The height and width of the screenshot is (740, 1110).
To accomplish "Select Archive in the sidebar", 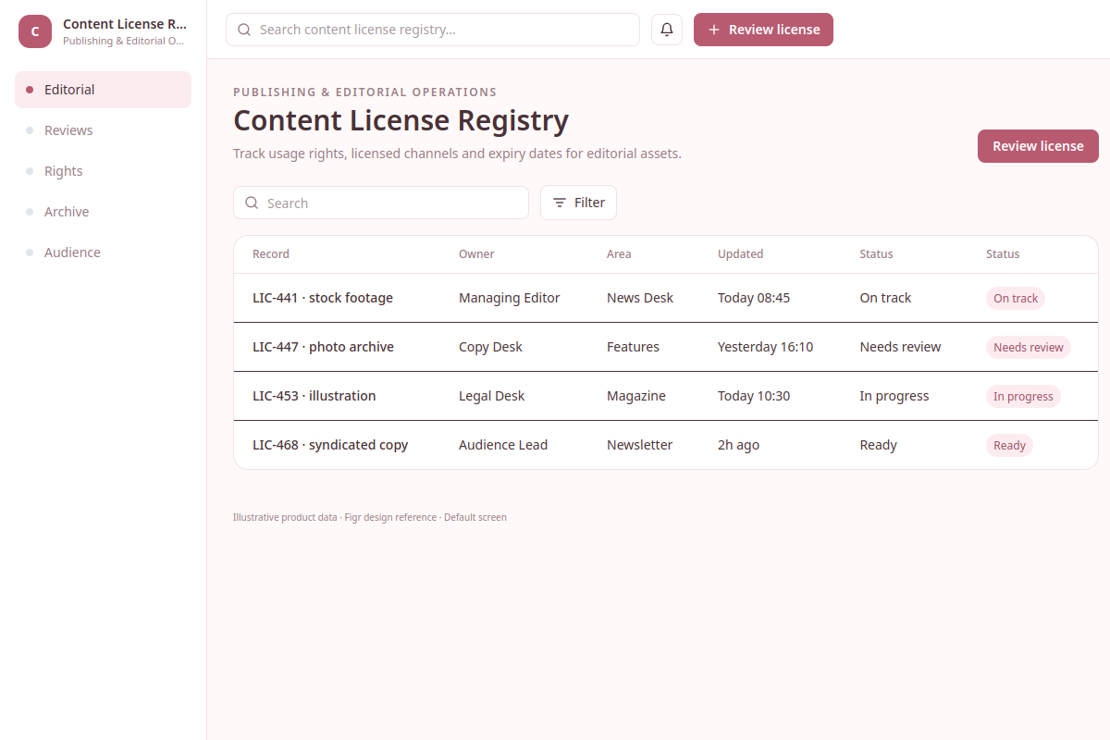I will tap(103, 212).
